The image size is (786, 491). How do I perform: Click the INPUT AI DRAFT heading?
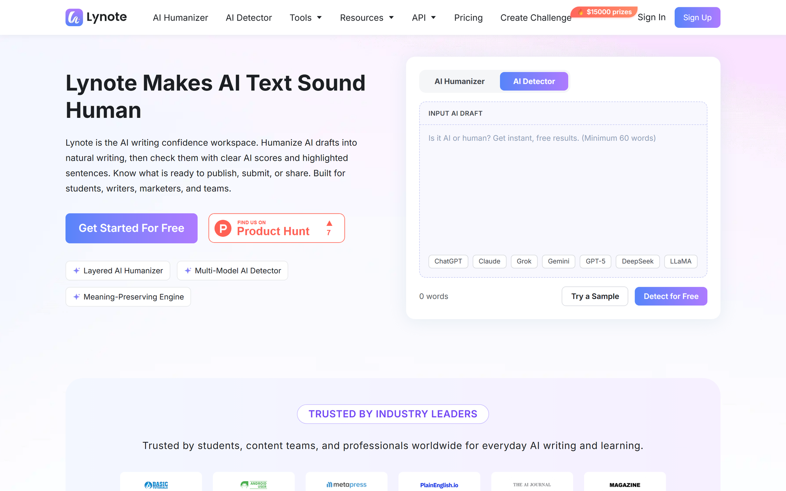455,113
